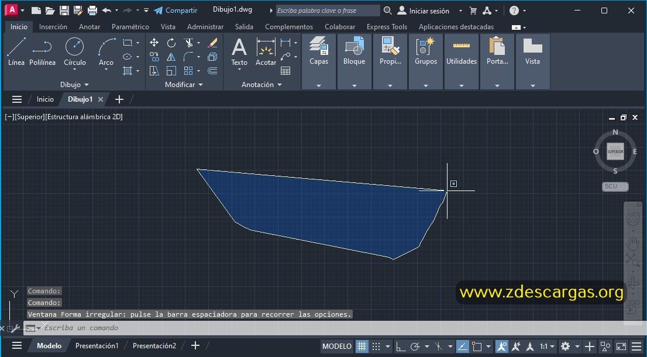Toggle 2D Object snap in status bar
This screenshot has width=647, height=357.
coord(477,346)
